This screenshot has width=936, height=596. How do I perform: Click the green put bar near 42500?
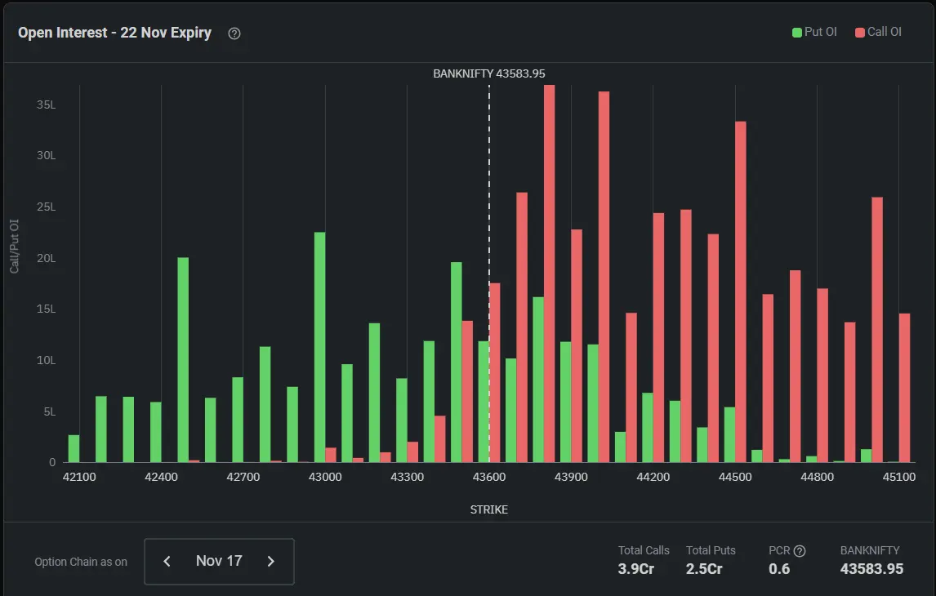pyautogui.click(x=183, y=360)
